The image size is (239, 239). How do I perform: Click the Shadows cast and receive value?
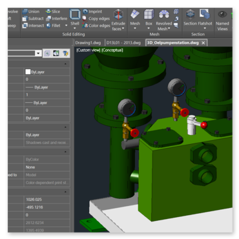pyautogui.click(x=47, y=143)
